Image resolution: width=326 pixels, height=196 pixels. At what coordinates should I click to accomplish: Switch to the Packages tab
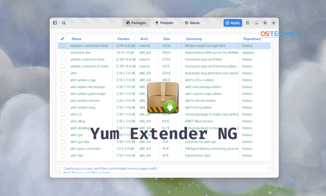(136, 23)
